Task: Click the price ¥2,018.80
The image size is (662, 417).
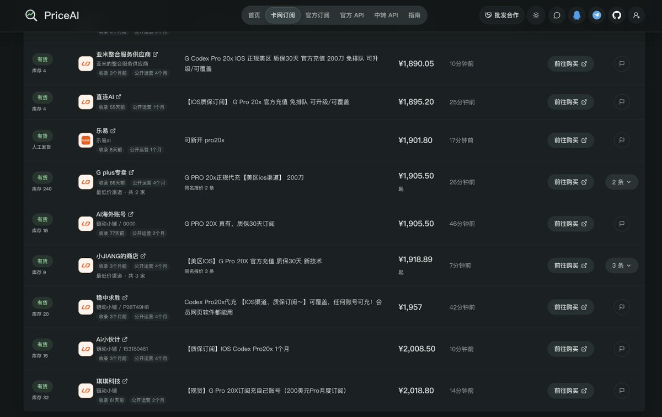Action: tap(416, 391)
